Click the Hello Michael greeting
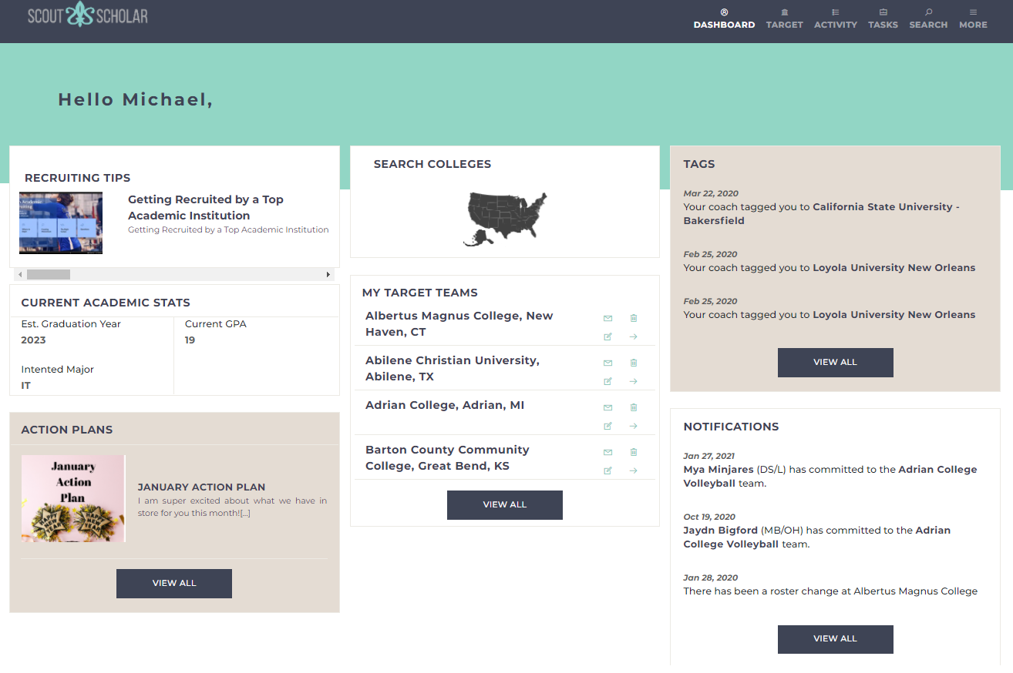This screenshot has width=1013, height=673. click(136, 99)
